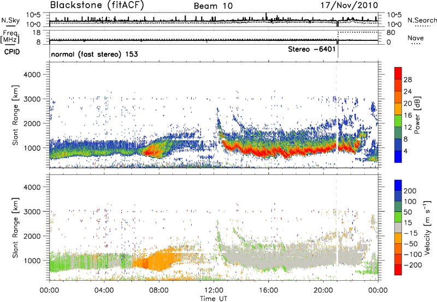This screenshot has height=302, width=437.
Task: Click the 12:00 time axis label
Action: click(214, 291)
